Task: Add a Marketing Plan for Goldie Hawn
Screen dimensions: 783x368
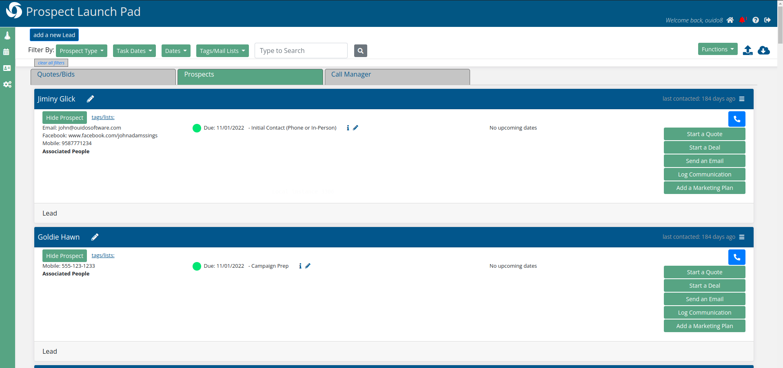Action: (704, 326)
